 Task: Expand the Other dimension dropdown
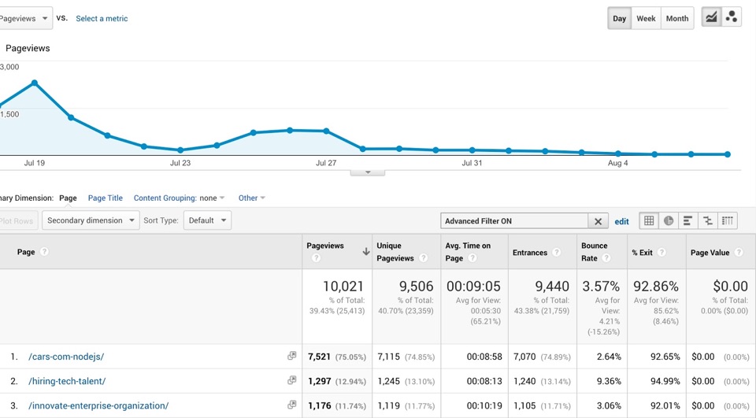252,198
